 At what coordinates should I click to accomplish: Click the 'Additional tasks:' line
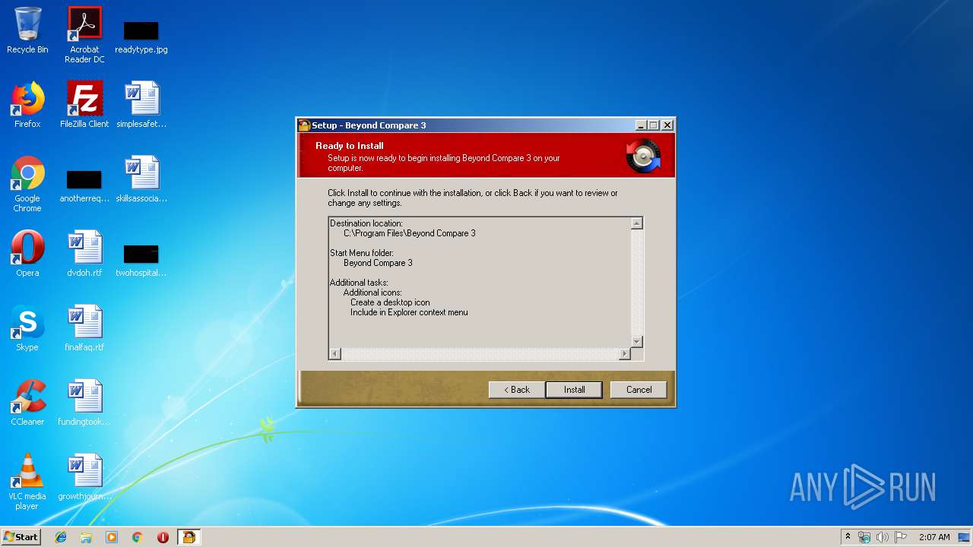[x=359, y=283]
